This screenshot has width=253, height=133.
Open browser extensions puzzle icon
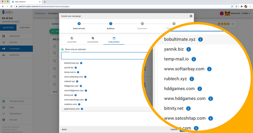[242, 6]
